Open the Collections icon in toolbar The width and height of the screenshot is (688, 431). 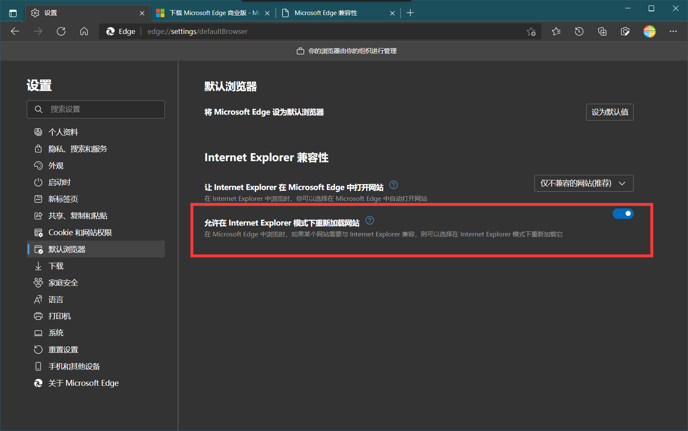pyautogui.click(x=602, y=31)
